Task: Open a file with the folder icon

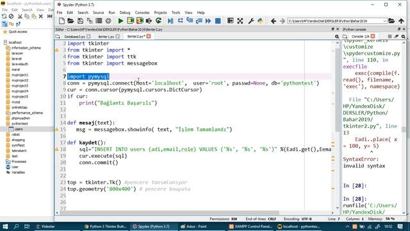Action: click(70, 21)
